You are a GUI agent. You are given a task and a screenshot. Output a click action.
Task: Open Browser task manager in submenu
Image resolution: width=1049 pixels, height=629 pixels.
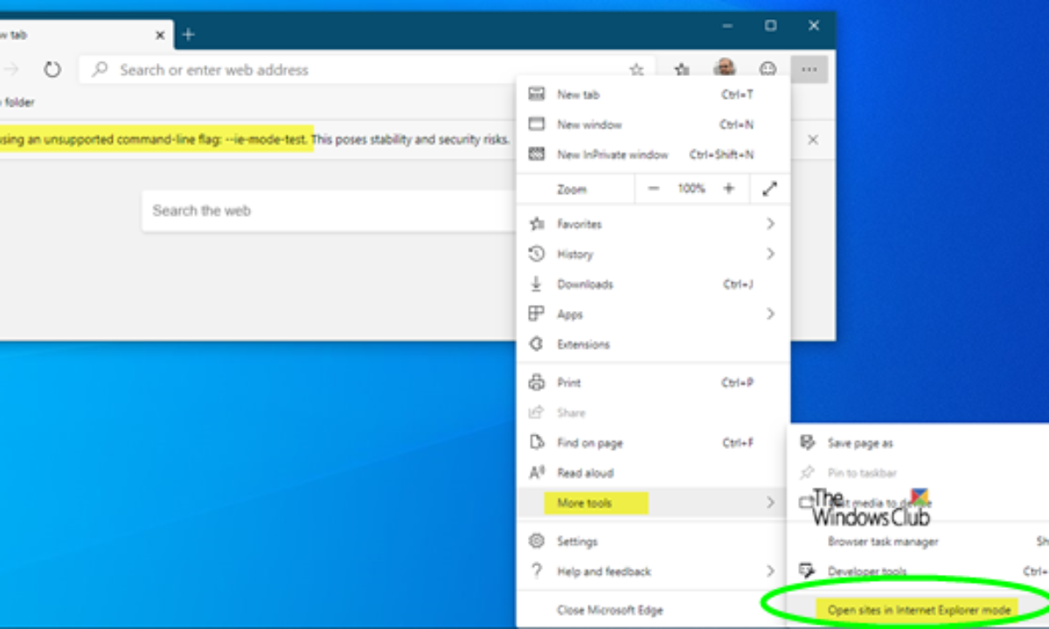[x=920, y=542]
